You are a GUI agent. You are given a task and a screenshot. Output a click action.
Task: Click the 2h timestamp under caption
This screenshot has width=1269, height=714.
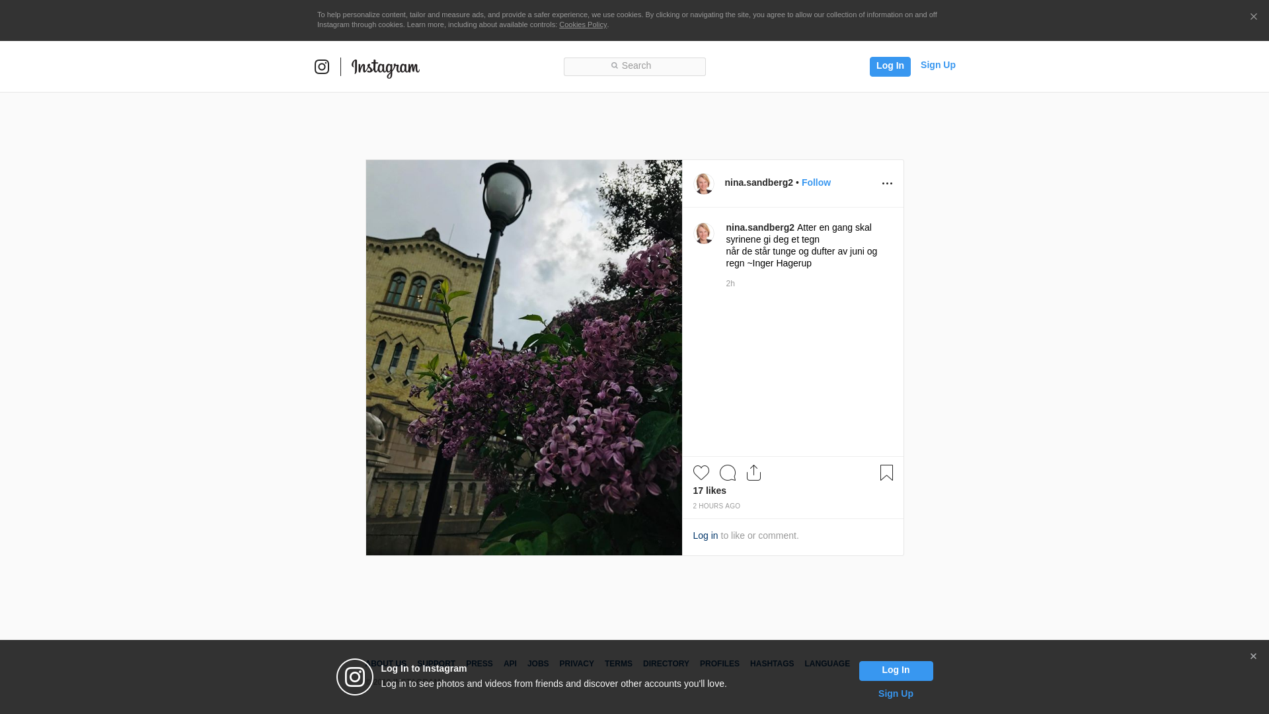(730, 284)
